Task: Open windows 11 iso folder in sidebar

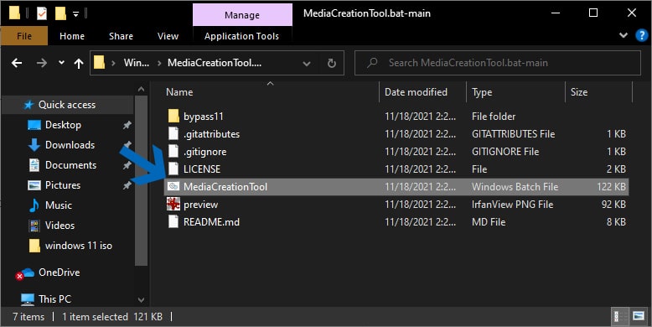Action: pyautogui.click(x=78, y=246)
